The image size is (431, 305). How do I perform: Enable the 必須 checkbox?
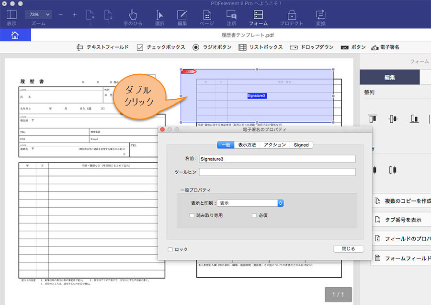tap(254, 215)
